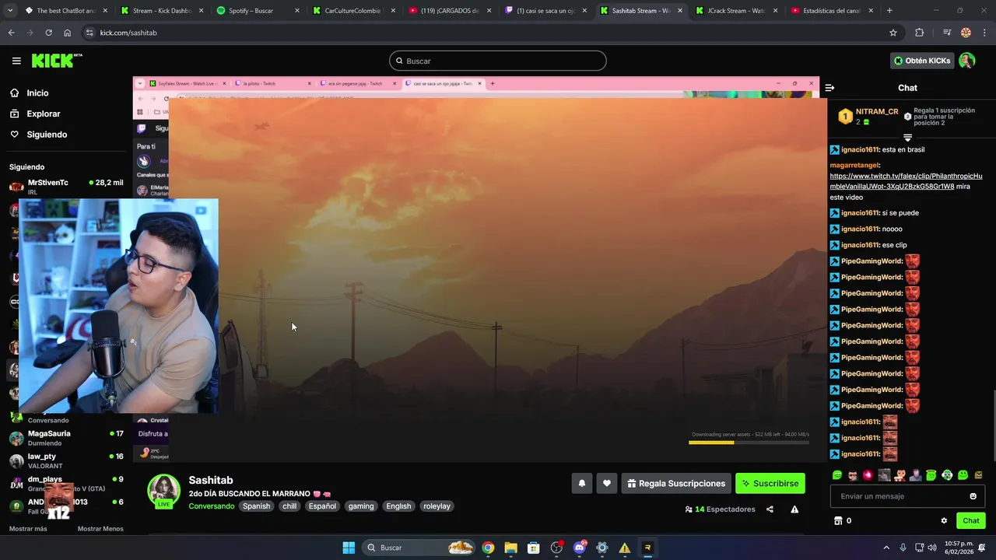The width and height of the screenshot is (996, 560).
Task: Click ignacio1611 username on 'esta en brasil' message
Action: point(859,149)
